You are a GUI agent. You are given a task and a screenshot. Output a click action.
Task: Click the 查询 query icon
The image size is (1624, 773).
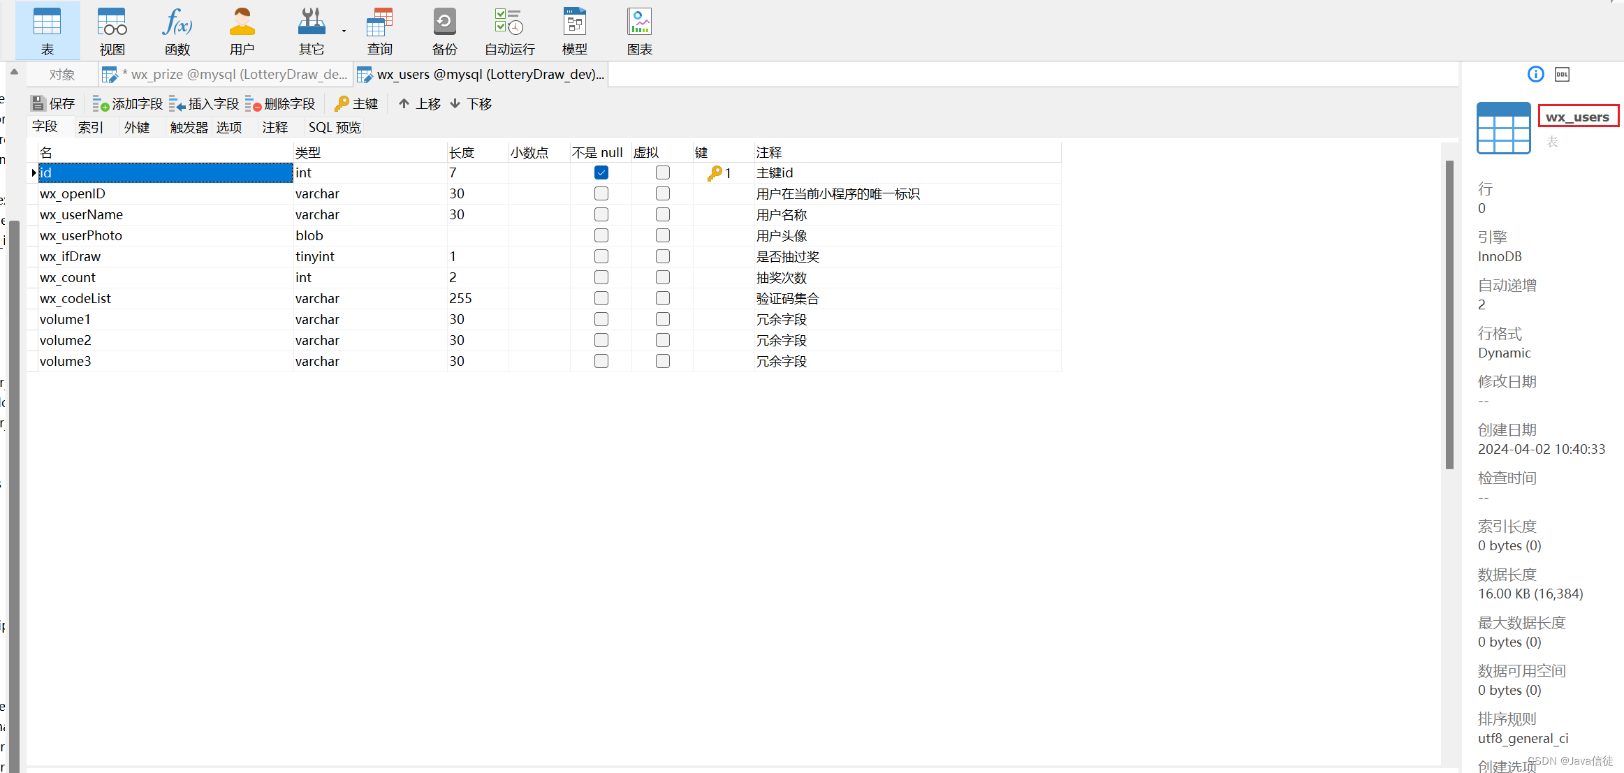tap(379, 30)
